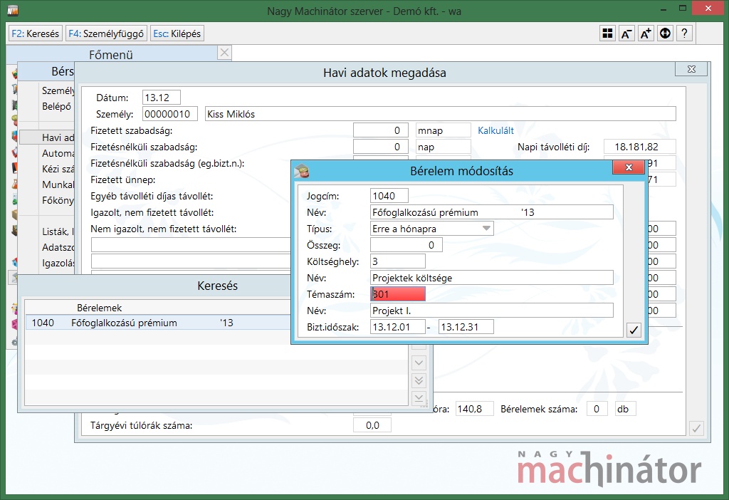The image size is (729, 500).
Task: Select Havi adatok item in the side menu
Action: [x=58, y=137]
